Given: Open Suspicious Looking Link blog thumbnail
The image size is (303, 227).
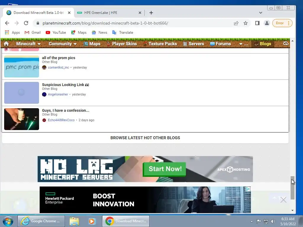Looking at the screenshot, I should (22, 93).
